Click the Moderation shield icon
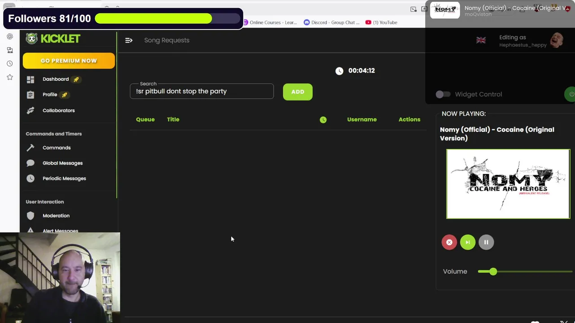This screenshot has height=323, width=575. (30, 216)
